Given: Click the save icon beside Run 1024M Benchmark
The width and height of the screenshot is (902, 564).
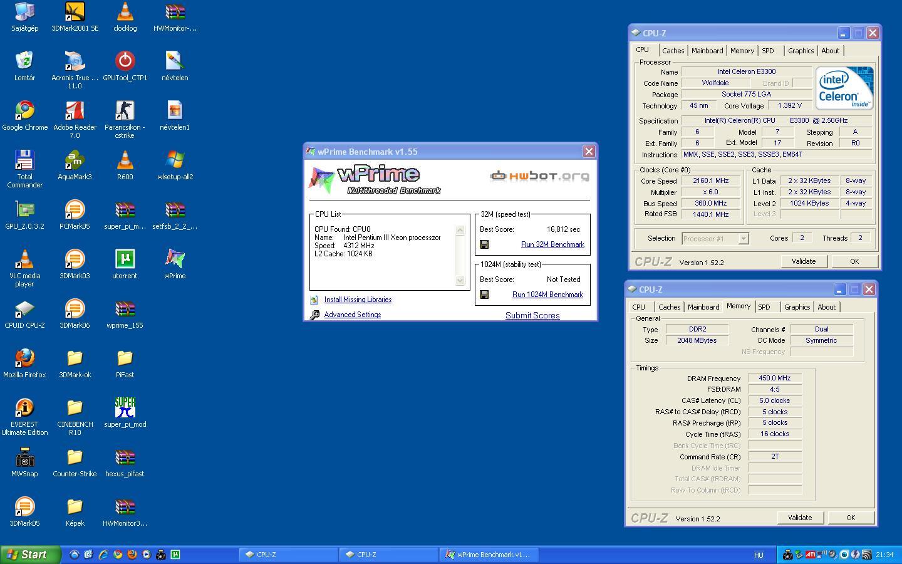Looking at the screenshot, I should pyautogui.click(x=484, y=295).
